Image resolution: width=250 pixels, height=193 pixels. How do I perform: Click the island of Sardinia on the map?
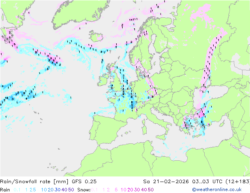pos(144,129)
